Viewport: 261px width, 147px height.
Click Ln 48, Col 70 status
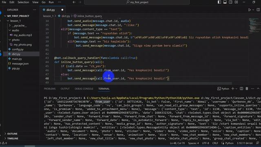click(x=177, y=143)
